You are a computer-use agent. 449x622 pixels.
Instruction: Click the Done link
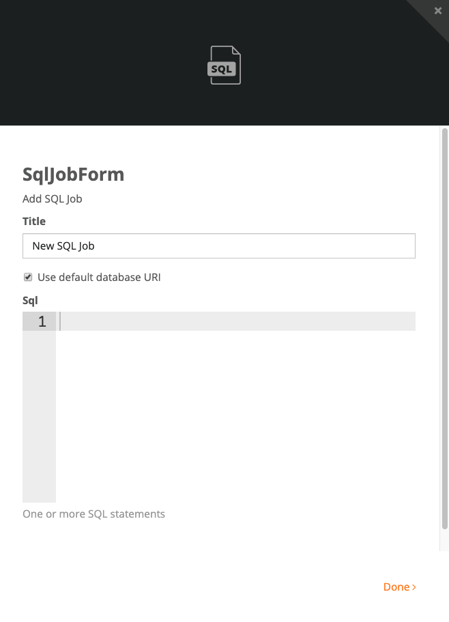(x=396, y=587)
